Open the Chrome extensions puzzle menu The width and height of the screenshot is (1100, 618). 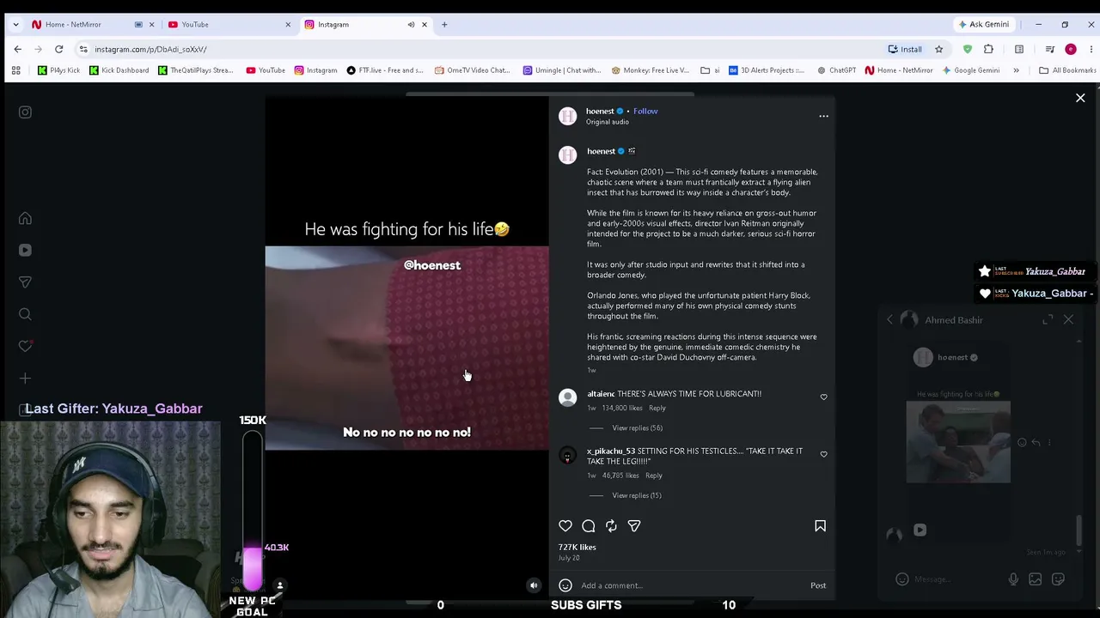(x=988, y=49)
